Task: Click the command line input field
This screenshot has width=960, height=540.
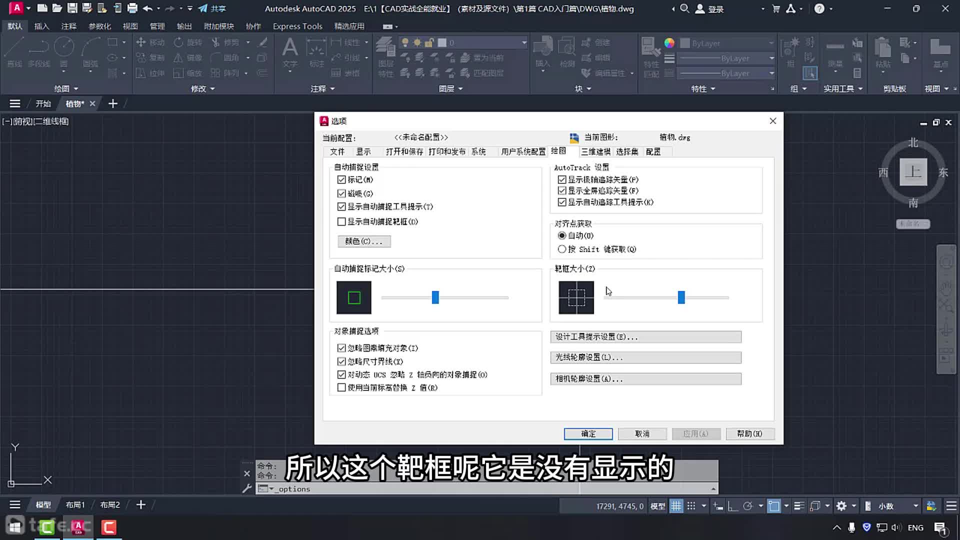Action: tap(487, 489)
